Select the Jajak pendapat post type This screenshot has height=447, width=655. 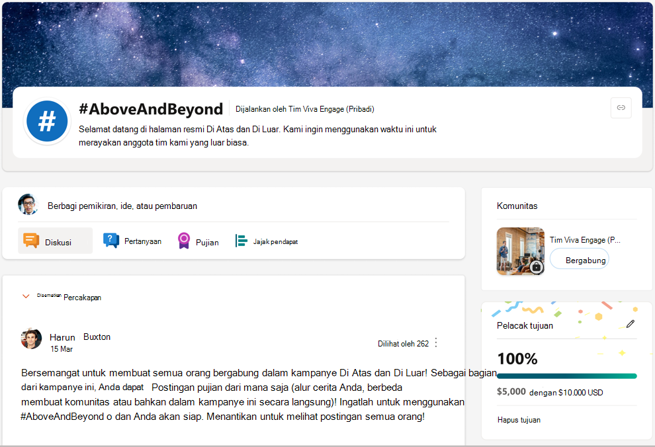click(x=267, y=241)
